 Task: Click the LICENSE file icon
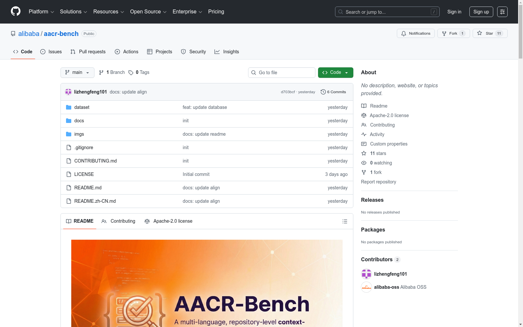69,174
